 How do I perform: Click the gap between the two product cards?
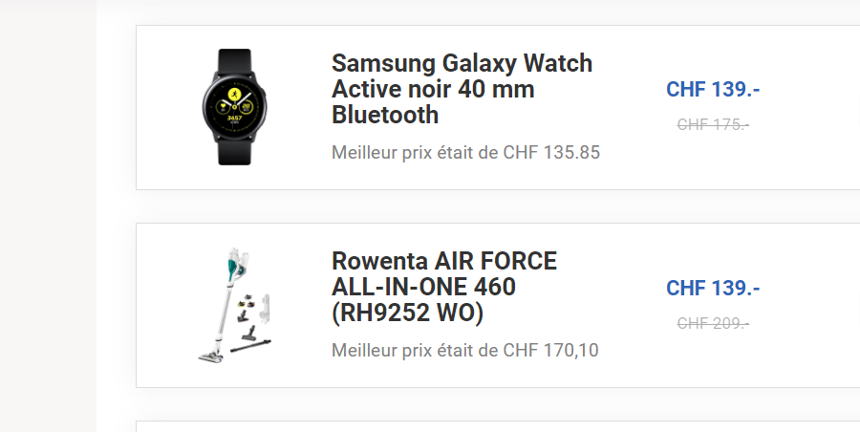click(498, 206)
